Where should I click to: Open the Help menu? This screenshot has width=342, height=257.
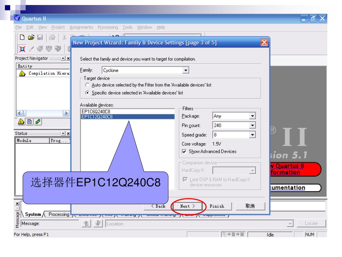pos(161,27)
